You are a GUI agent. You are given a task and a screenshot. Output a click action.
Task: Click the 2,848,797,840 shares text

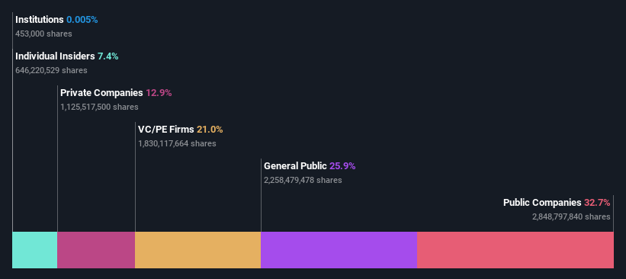click(x=571, y=216)
